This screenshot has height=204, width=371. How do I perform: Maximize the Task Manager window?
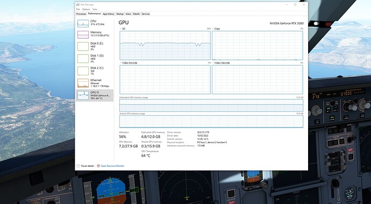pos(295,4)
